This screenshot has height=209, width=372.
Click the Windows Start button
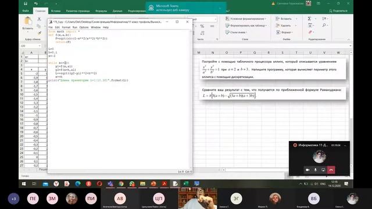(24, 183)
